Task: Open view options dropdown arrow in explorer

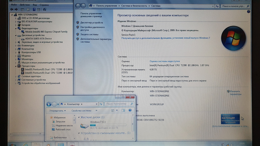Action: [117, 110]
